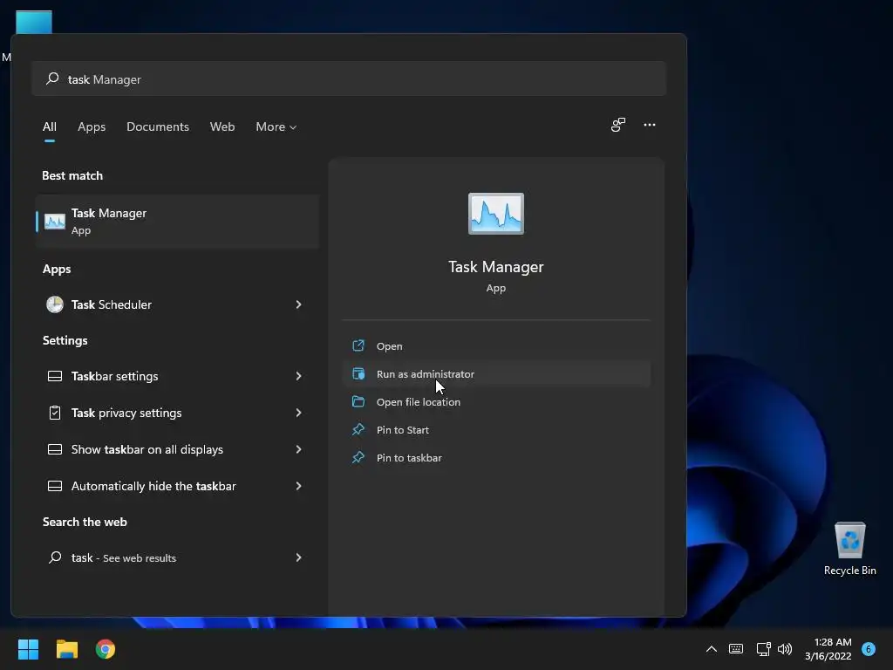Open Task privacy settings result
893x670 pixels.
click(x=177, y=413)
